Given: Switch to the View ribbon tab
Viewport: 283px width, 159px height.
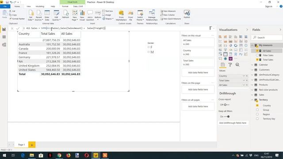Looking at the screenshot, I should tap(28, 6).
